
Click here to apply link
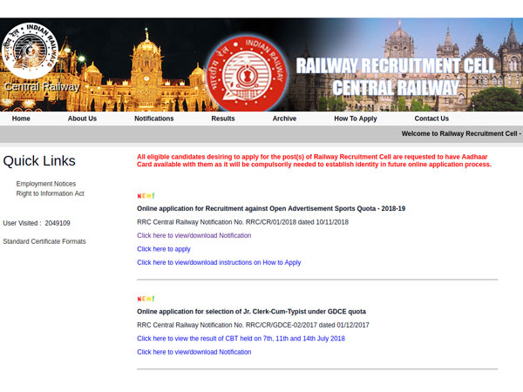(x=164, y=249)
